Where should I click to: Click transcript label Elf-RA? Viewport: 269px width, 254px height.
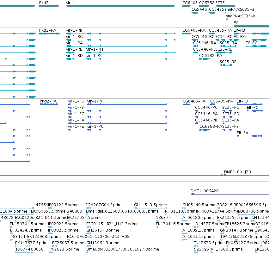pos(240,37)
